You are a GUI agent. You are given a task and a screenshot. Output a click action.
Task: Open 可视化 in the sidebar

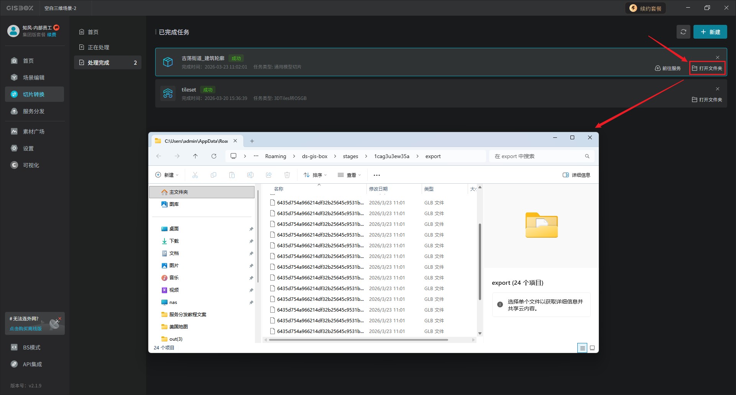pos(31,165)
